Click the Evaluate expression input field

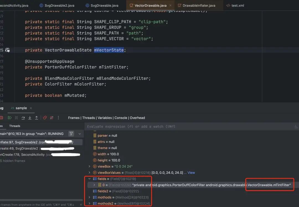coord(189,126)
